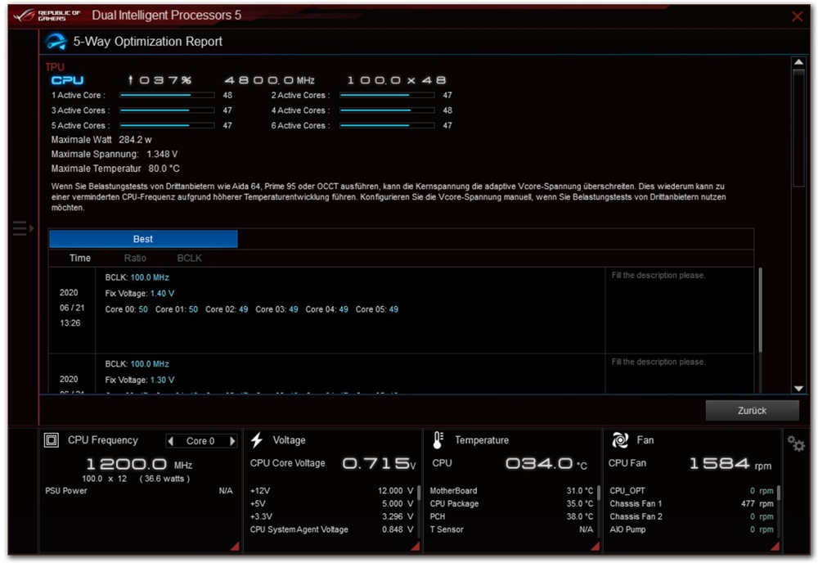Image resolution: width=818 pixels, height=563 pixels.
Task: Click the Maximale Temperatur 80.0 °C entry
Action: (x=115, y=169)
